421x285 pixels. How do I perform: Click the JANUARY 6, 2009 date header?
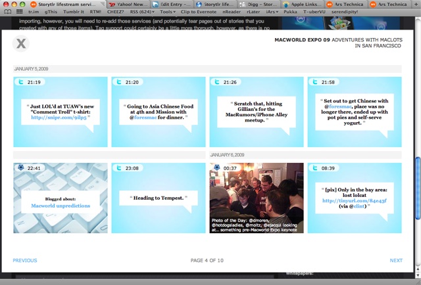coord(227,155)
